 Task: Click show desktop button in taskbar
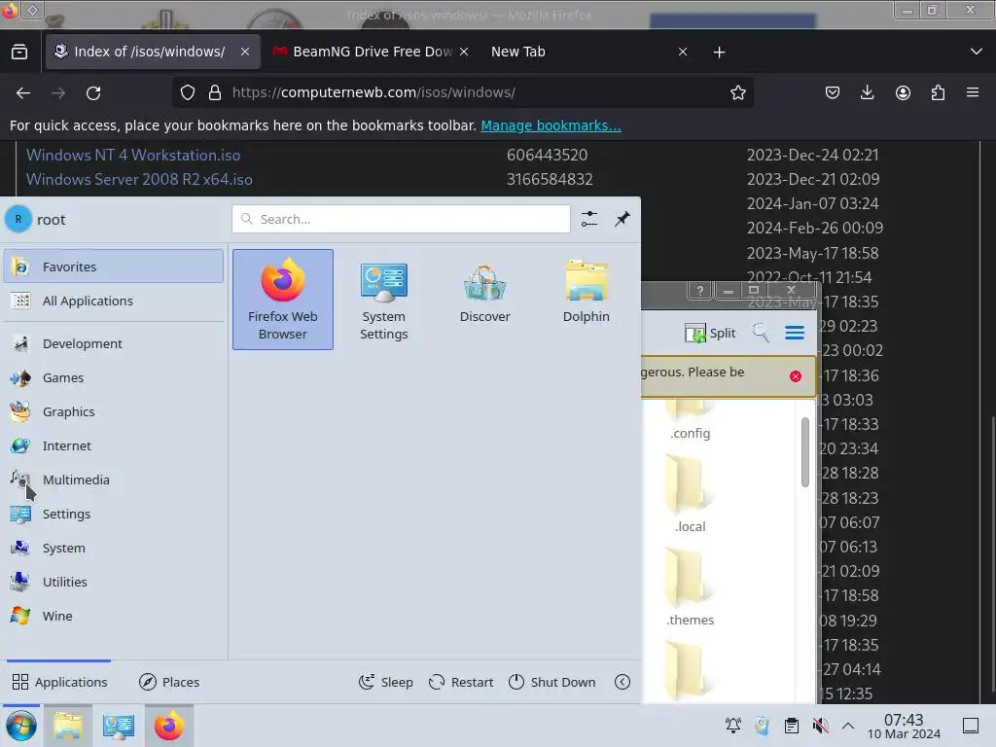[971, 726]
